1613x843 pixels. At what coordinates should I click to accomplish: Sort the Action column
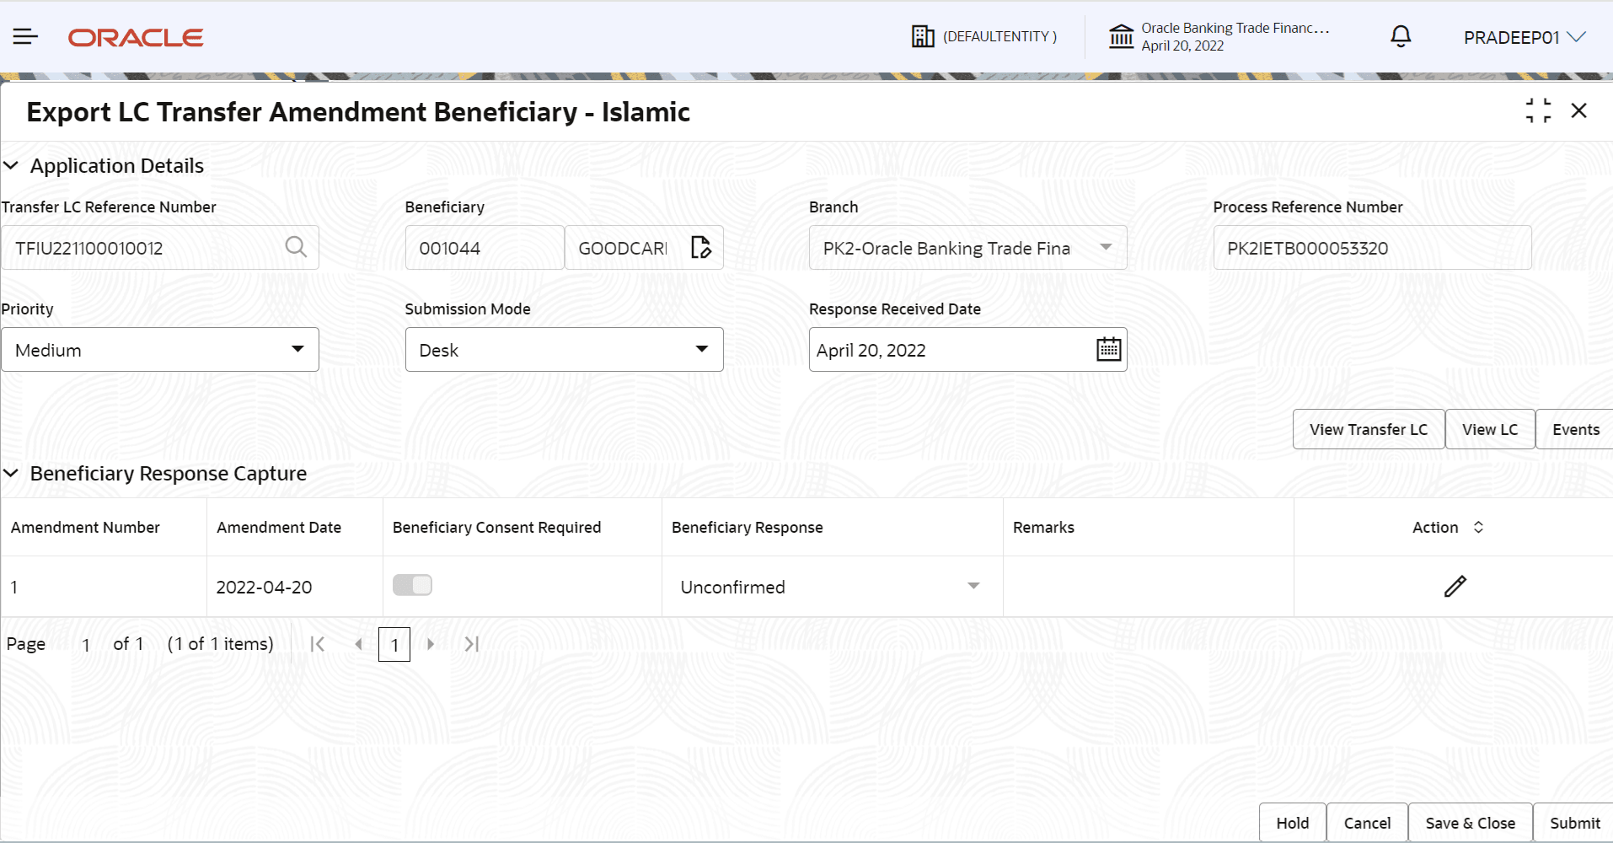(1479, 527)
